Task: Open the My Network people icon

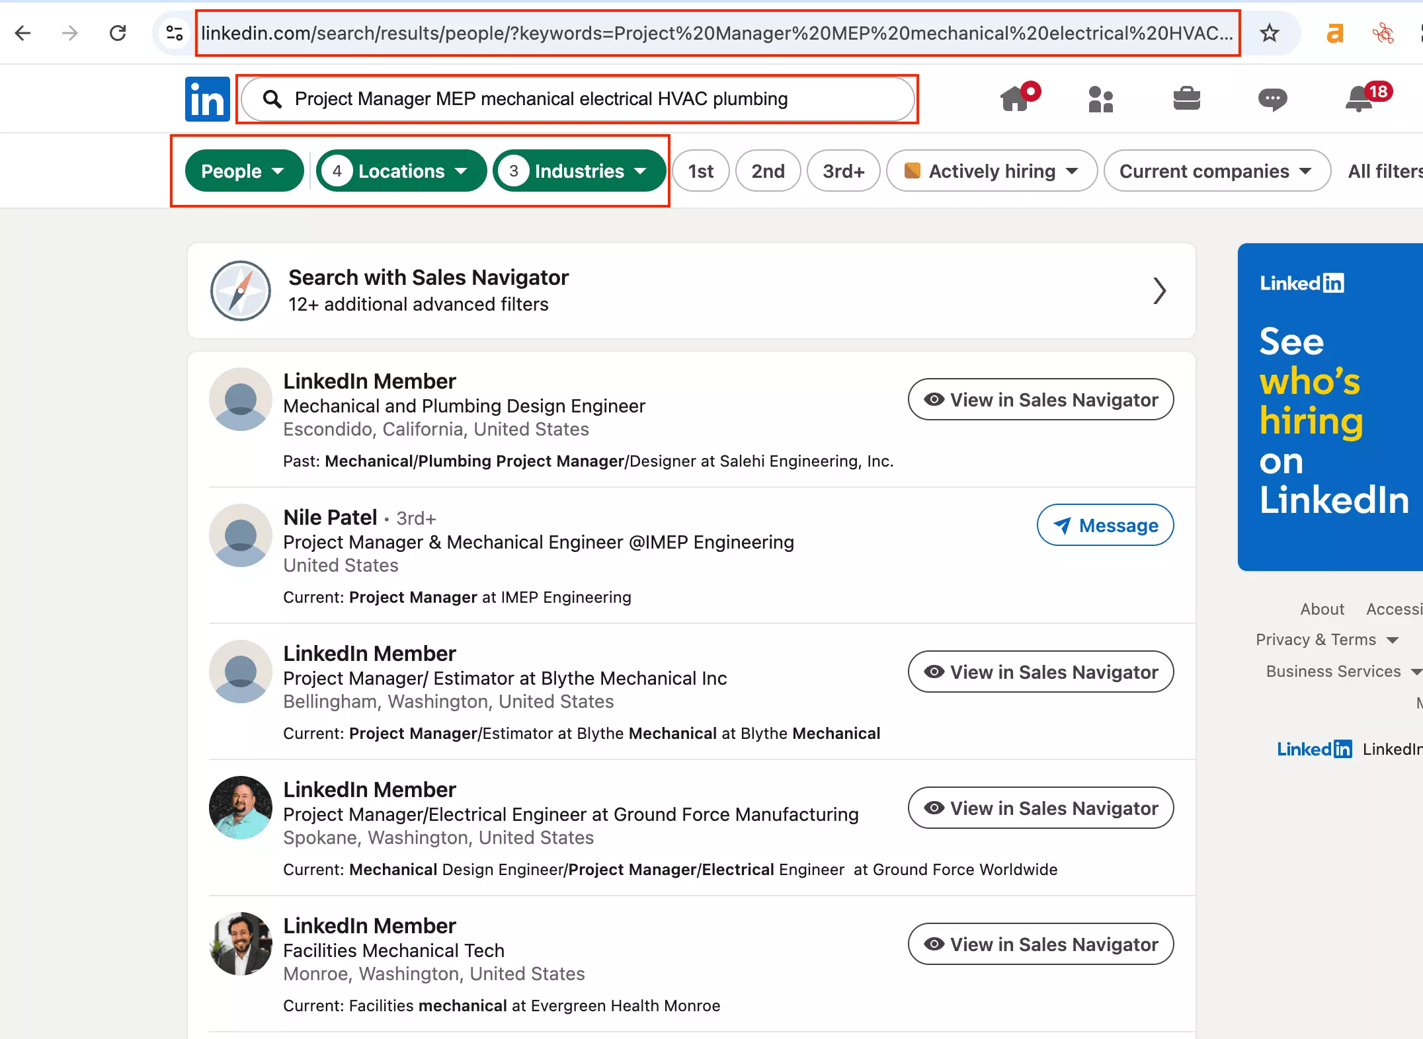Action: coord(1101,99)
